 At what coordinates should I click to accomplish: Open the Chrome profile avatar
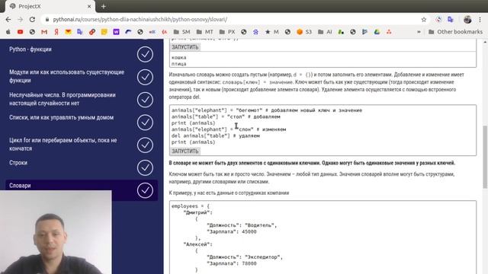coord(467,20)
